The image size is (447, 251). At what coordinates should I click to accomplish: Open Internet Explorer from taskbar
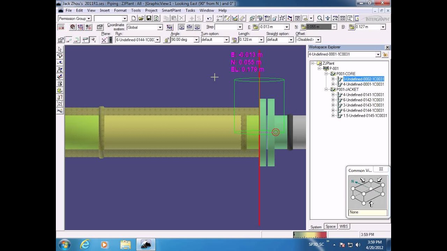85,244
